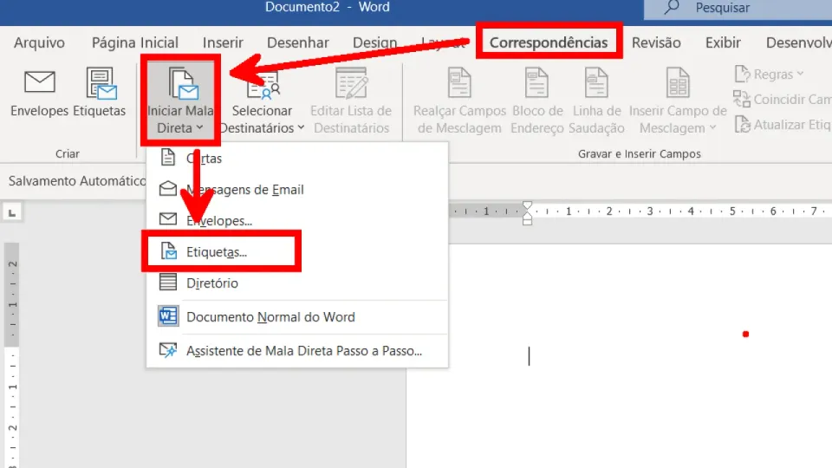Screen dimensions: 832x468
Task: Click Linha de Saudação icon
Action: coord(596,82)
